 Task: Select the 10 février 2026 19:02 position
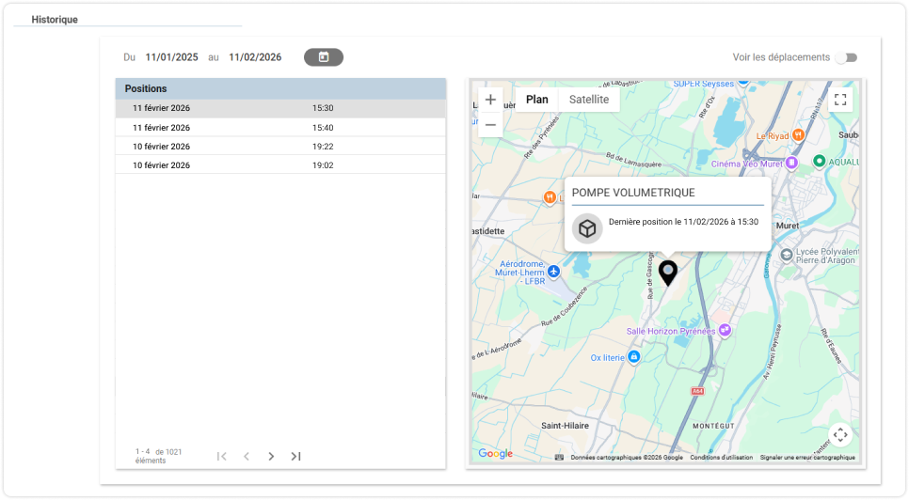pyautogui.click(x=280, y=164)
